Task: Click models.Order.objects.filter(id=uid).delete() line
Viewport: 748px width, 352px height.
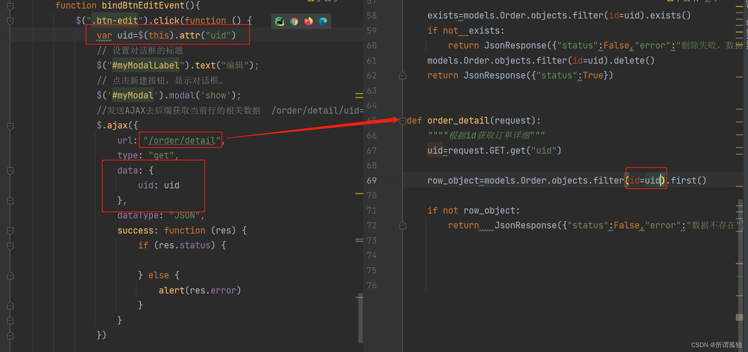Action: click(541, 61)
